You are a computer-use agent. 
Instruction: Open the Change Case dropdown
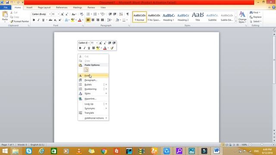pyautogui.click(x=74, y=14)
